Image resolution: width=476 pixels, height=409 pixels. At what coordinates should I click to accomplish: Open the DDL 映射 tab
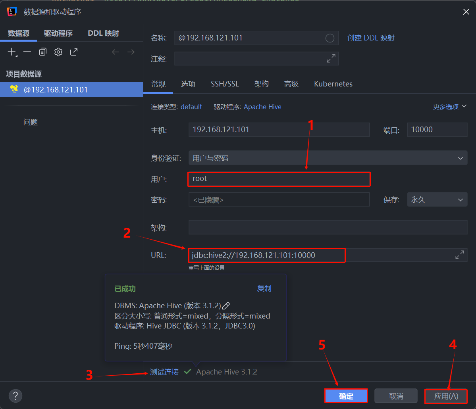pyautogui.click(x=103, y=33)
